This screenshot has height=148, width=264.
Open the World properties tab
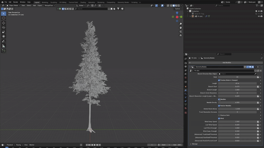(x=185, y=78)
